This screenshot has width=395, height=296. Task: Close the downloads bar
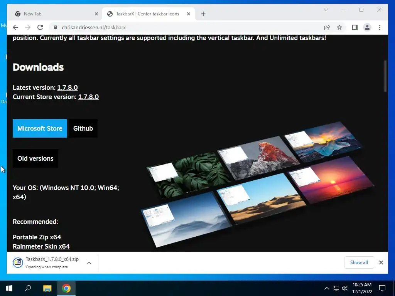click(x=381, y=262)
